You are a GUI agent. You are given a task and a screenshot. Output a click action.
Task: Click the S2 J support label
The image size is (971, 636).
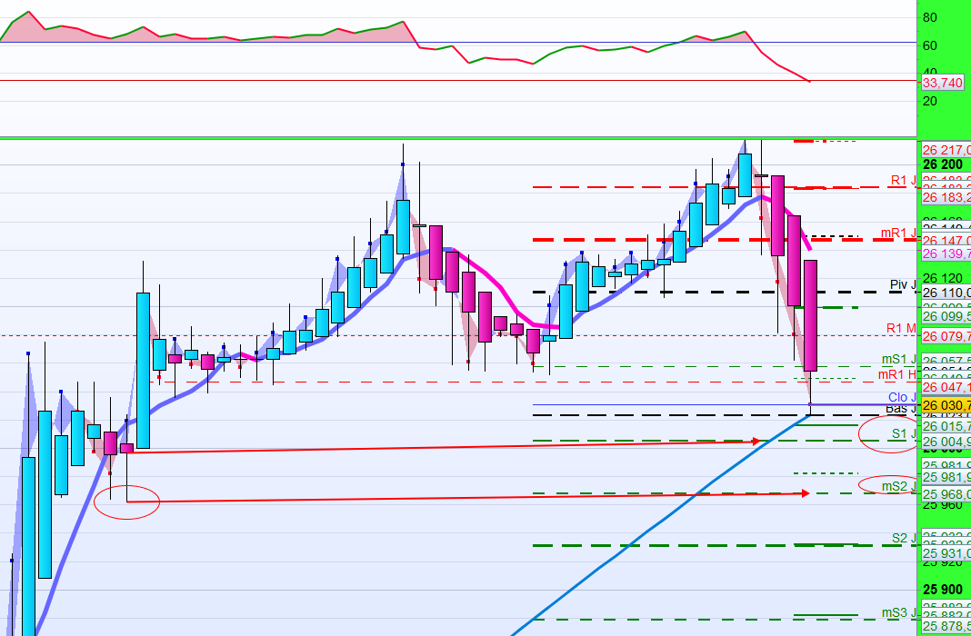[904, 538]
